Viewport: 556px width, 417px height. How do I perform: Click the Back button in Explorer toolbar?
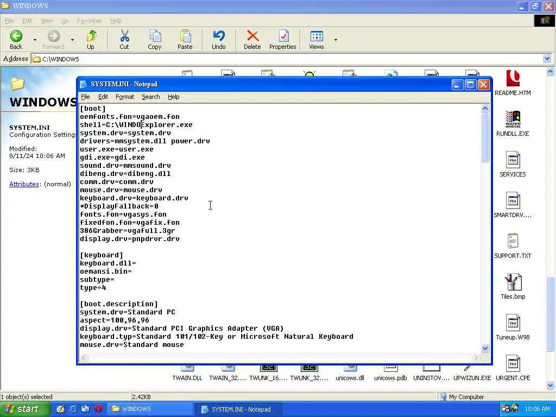(16, 39)
